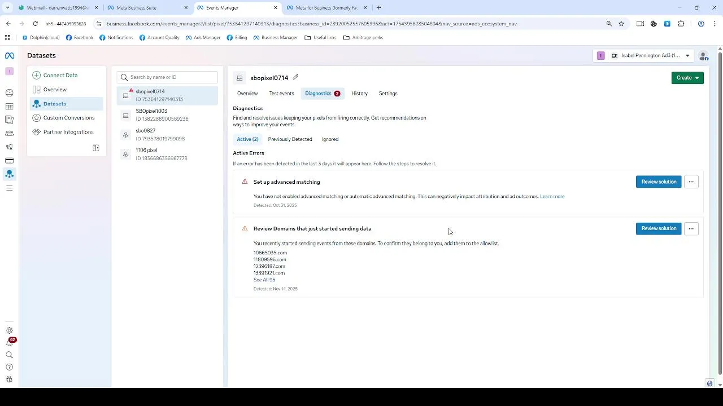
Task: Open the megaphone Advertising Settings sidebar icon
Action: pyautogui.click(x=9, y=147)
